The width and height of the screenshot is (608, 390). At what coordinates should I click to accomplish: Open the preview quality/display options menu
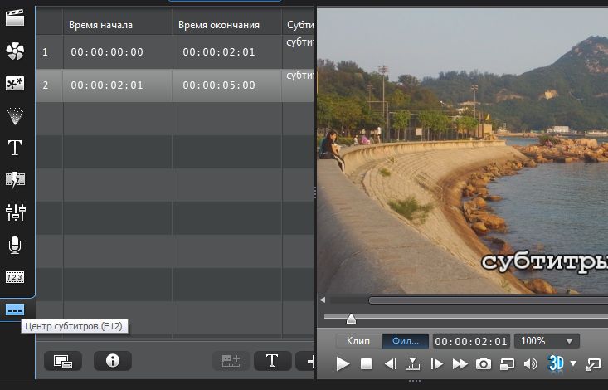point(507,363)
